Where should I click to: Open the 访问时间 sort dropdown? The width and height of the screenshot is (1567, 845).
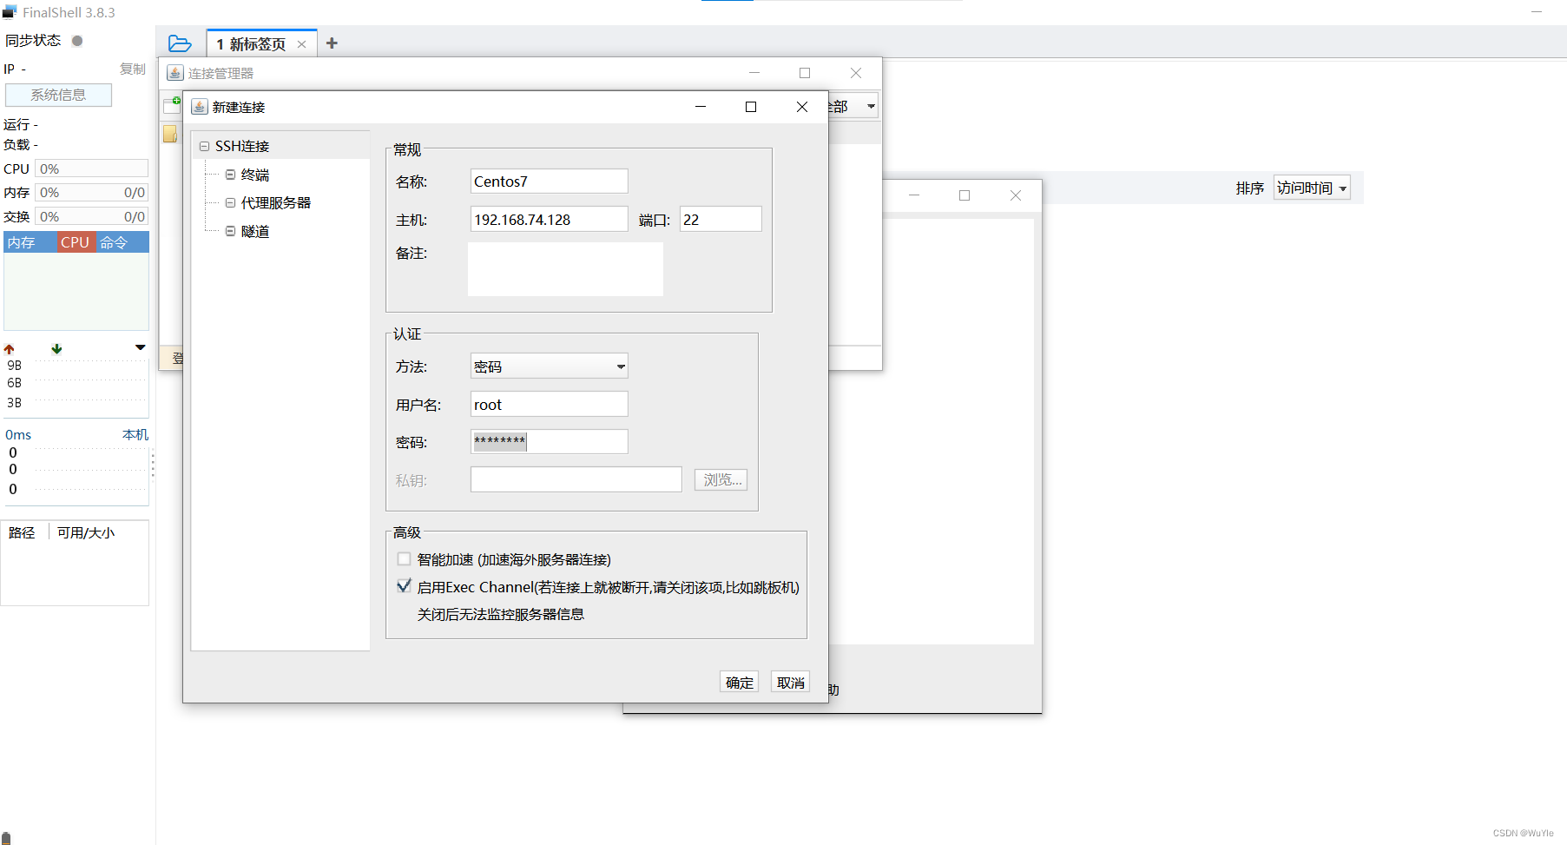tap(1312, 188)
